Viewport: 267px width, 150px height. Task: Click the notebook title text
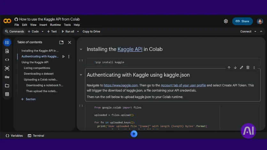point(50,19)
